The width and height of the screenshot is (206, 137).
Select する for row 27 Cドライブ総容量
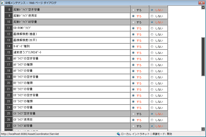pyautogui.click(x=133, y=126)
